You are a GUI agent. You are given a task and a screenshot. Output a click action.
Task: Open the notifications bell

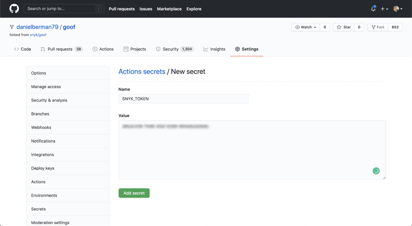tap(373, 9)
